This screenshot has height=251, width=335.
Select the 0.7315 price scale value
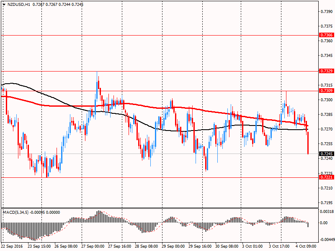click(x=327, y=85)
